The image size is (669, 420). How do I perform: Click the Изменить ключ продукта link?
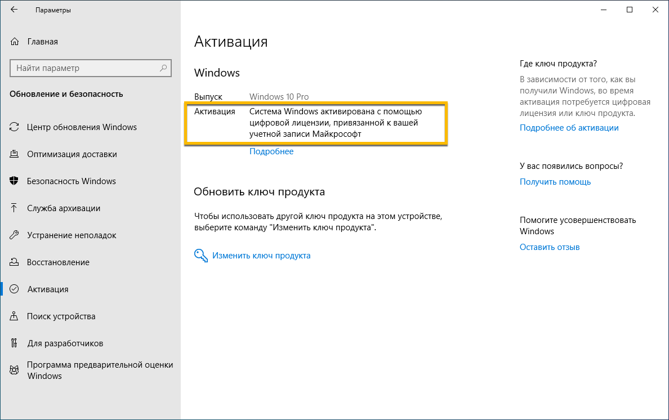[261, 256]
